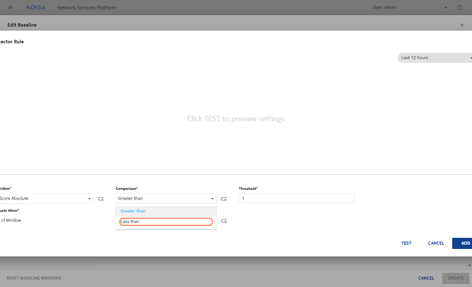Click the Nokia logo
This screenshot has height=287, width=472.
click(x=36, y=7)
